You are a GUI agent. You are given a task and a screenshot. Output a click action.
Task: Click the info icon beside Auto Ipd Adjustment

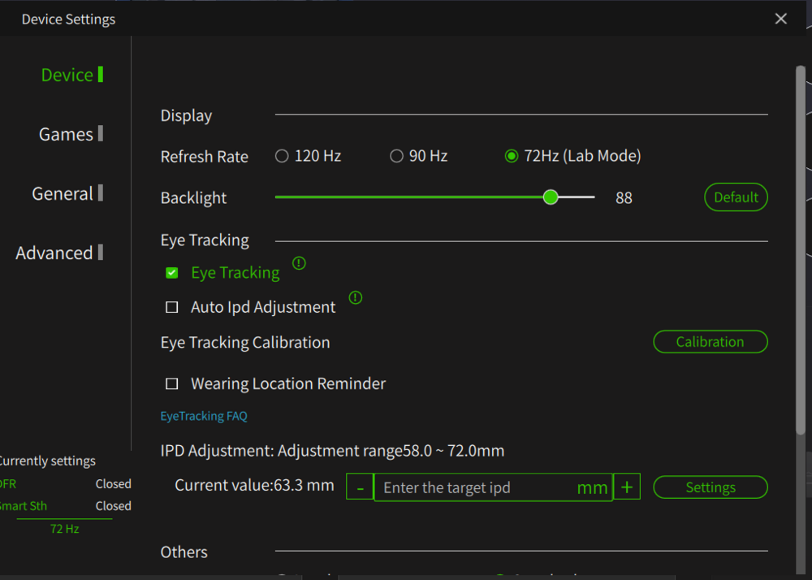[x=355, y=298]
